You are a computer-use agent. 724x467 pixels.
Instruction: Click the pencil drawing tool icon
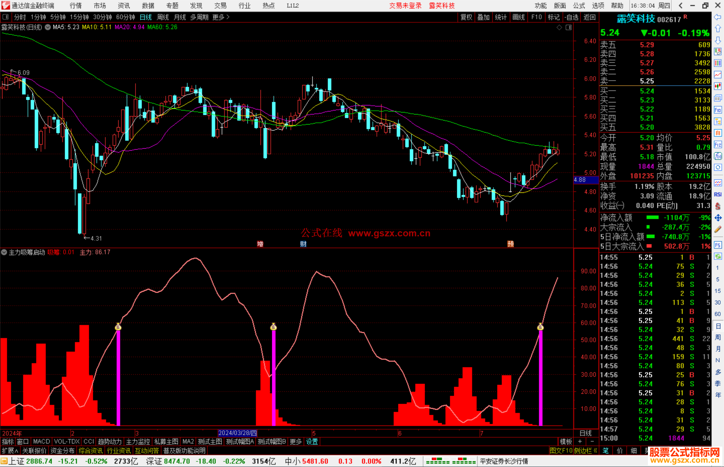pyautogui.click(x=718, y=229)
